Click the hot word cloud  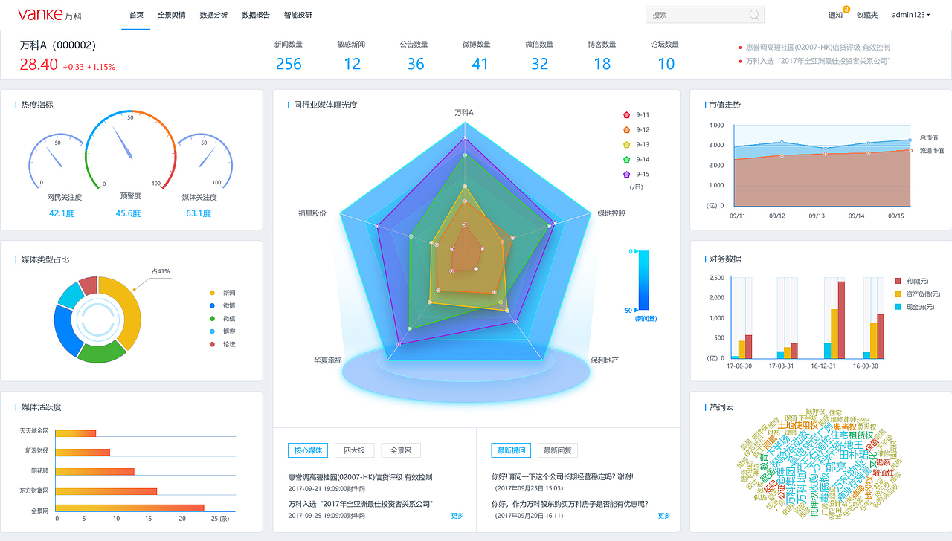[x=821, y=464]
